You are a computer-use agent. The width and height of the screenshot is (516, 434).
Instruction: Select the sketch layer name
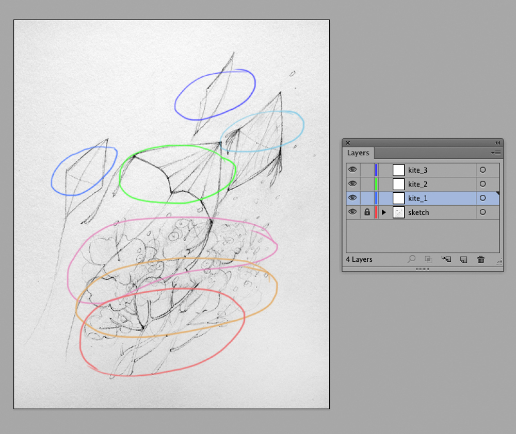click(418, 213)
